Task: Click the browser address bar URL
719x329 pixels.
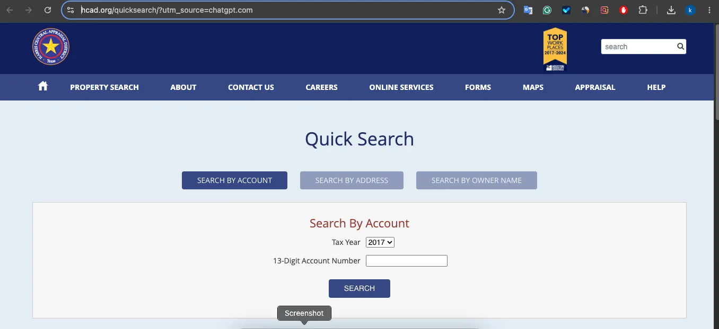Action: (x=166, y=10)
